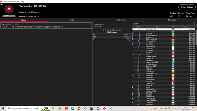Screen dimensions: 197x111
Task: Select player row 13_Pasha_13
Action: tap(164, 29)
